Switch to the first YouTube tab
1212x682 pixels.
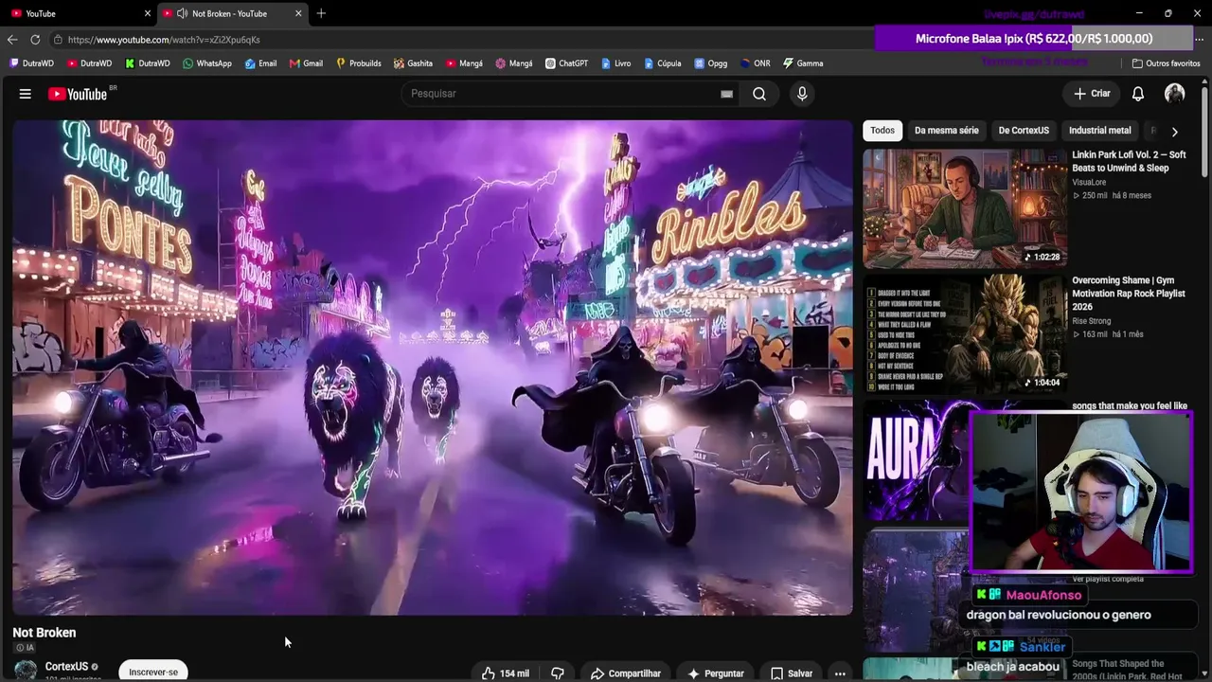(x=80, y=13)
